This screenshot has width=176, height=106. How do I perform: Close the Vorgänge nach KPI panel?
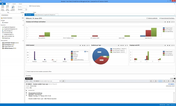[165, 46]
